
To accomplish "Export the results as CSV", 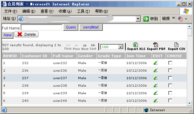I will (176, 46).
